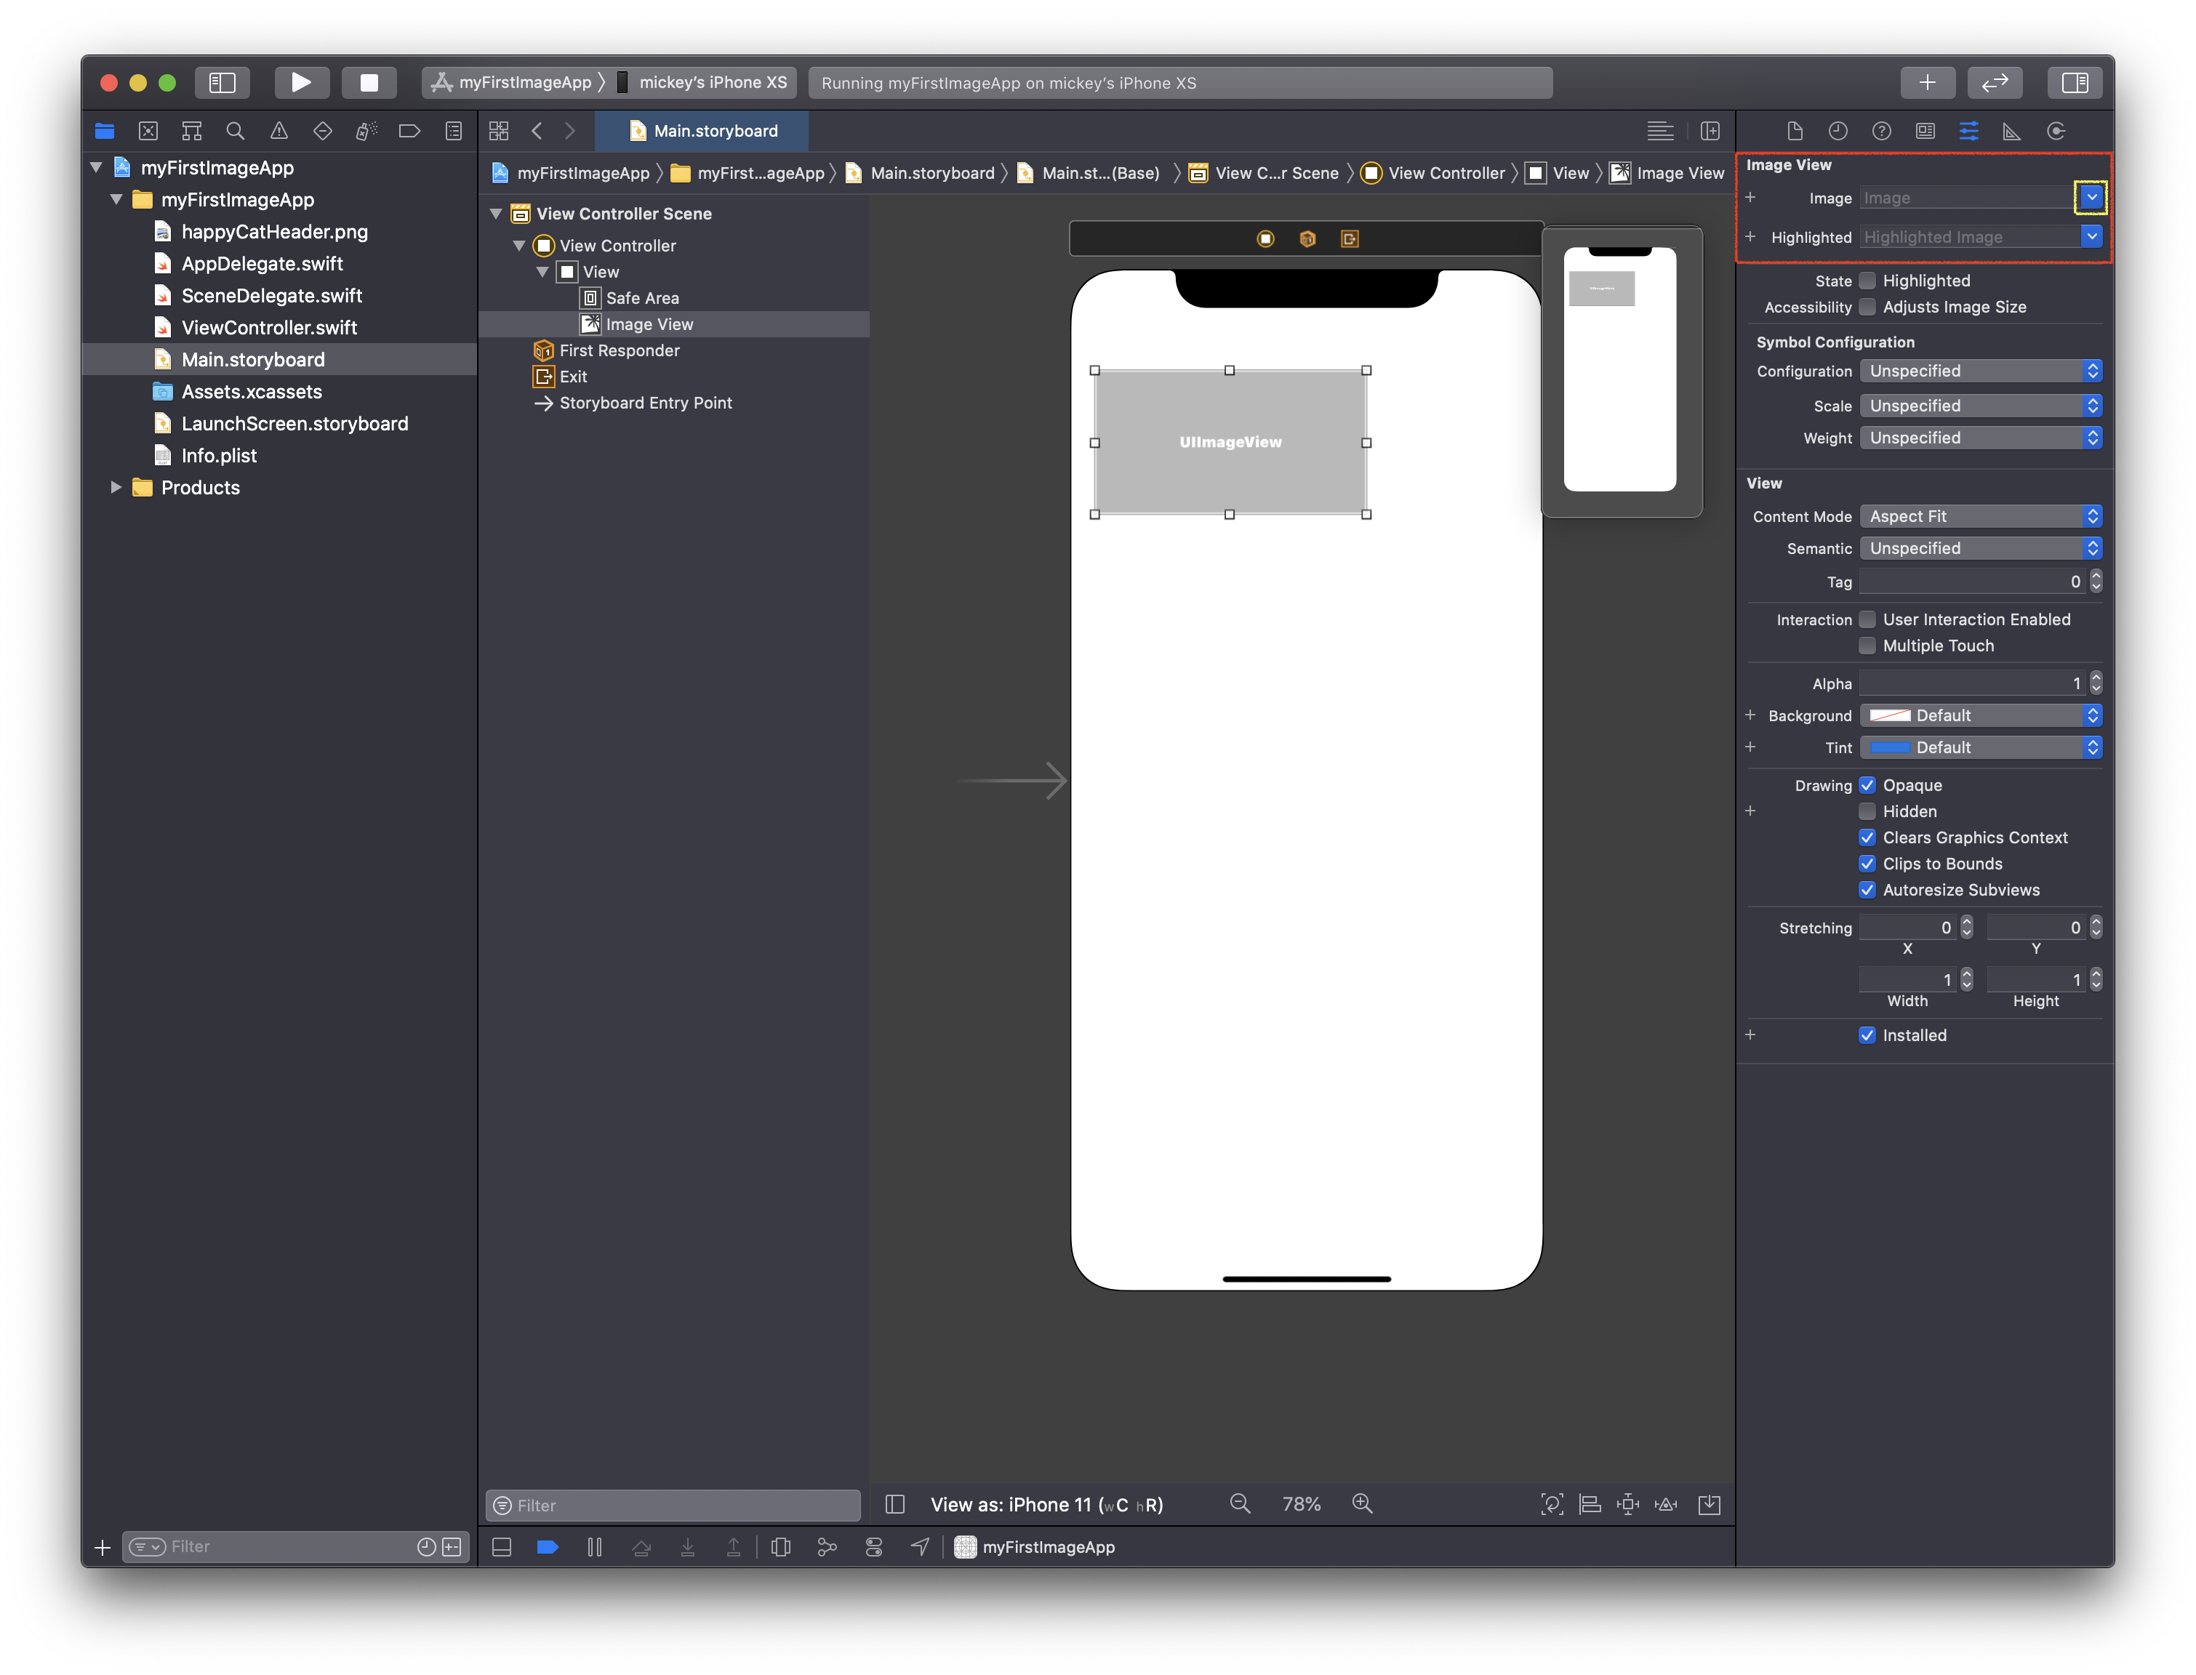Collapse the myFirstImageApp project root triangle
Viewport: 2196px width, 1675px height.
(x=97, y=167)
